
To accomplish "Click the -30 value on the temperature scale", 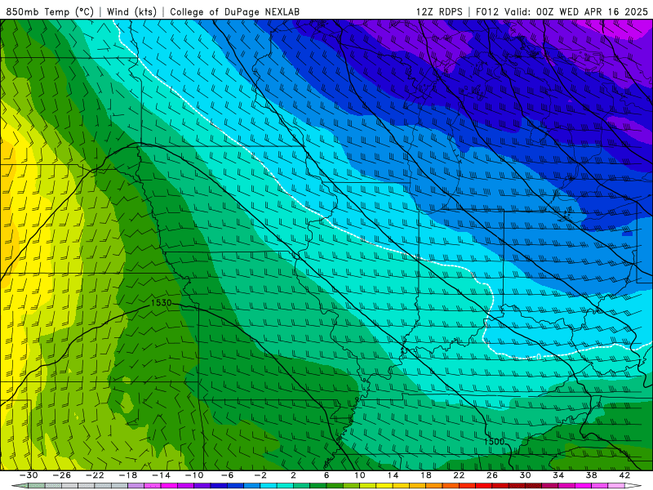I will 29,475.
